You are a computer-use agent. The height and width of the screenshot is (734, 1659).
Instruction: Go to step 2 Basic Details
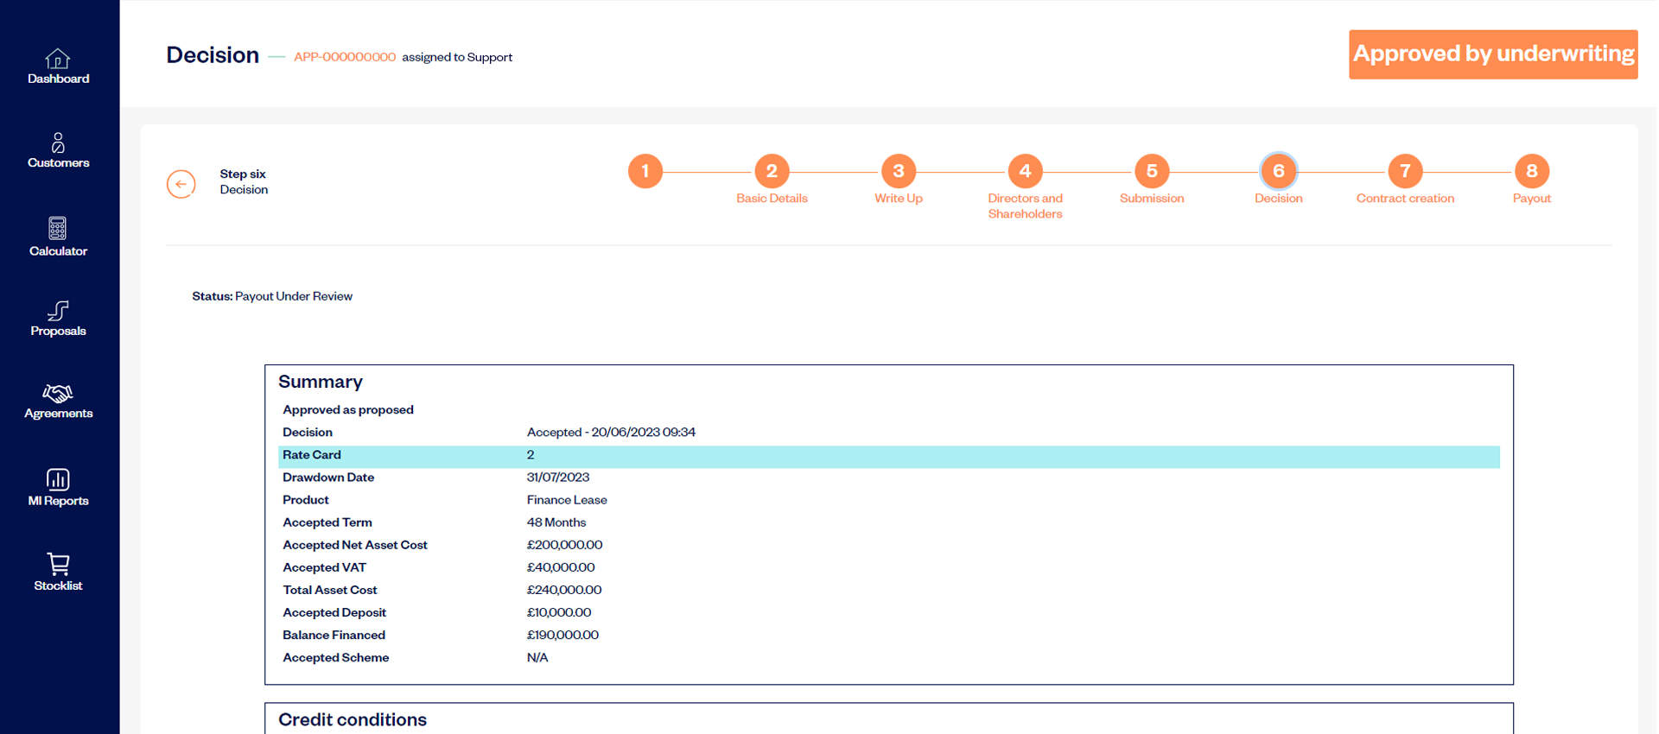(772, 171)
